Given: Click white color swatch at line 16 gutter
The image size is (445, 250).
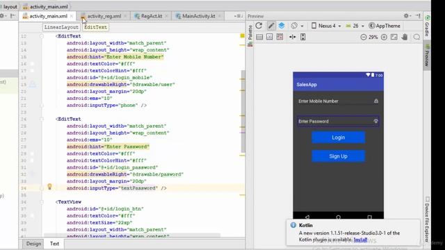Looking at the screenshot, I should [x=32, y=64].
